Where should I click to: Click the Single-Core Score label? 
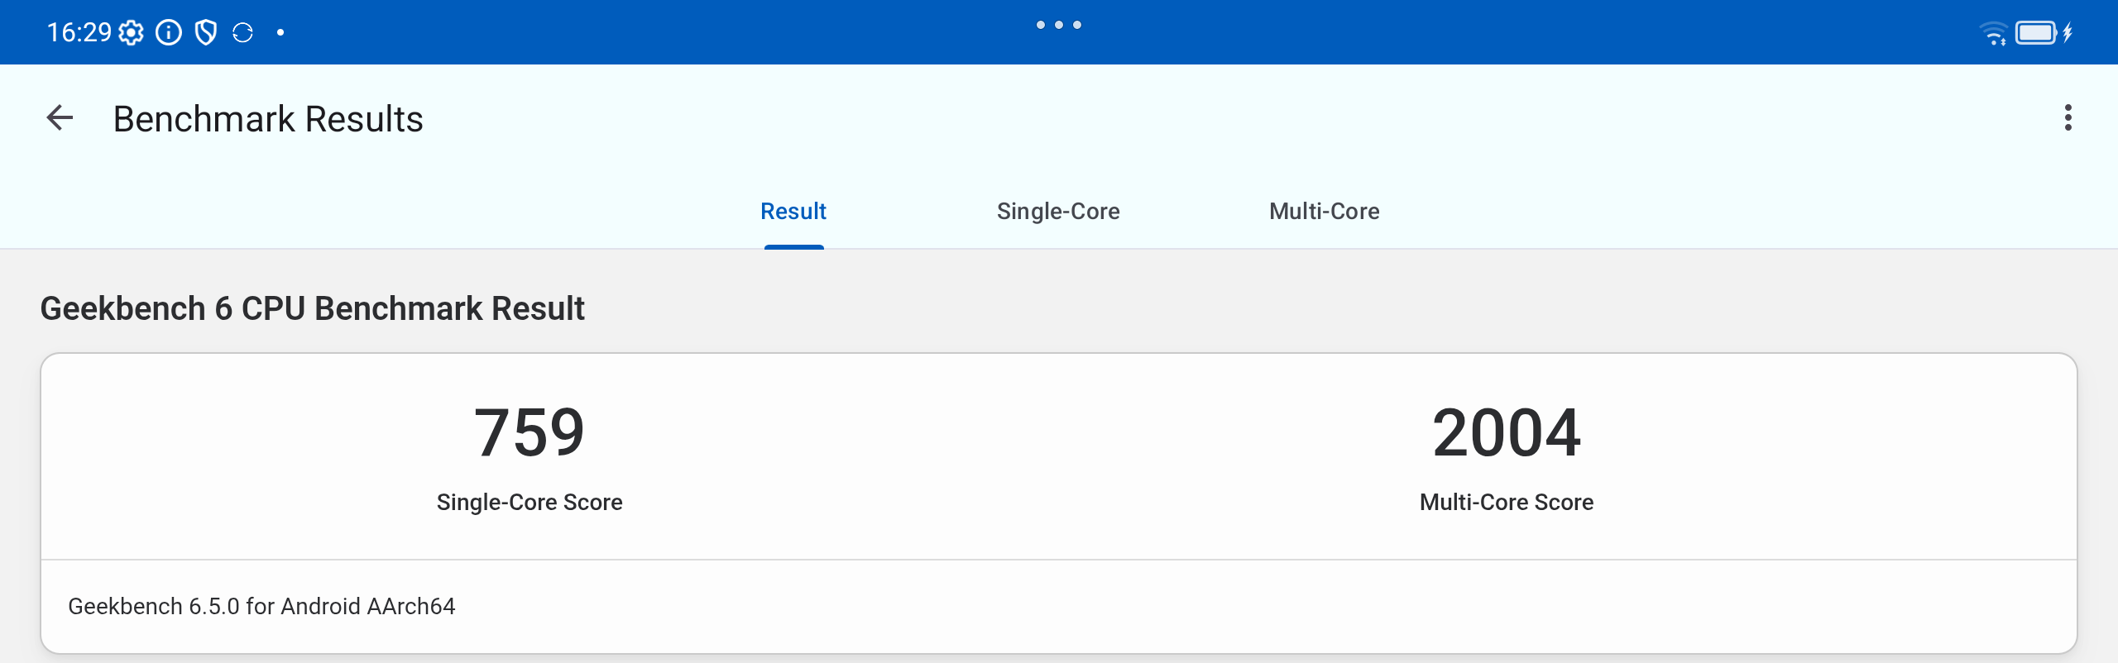click(x=529, y=502)
